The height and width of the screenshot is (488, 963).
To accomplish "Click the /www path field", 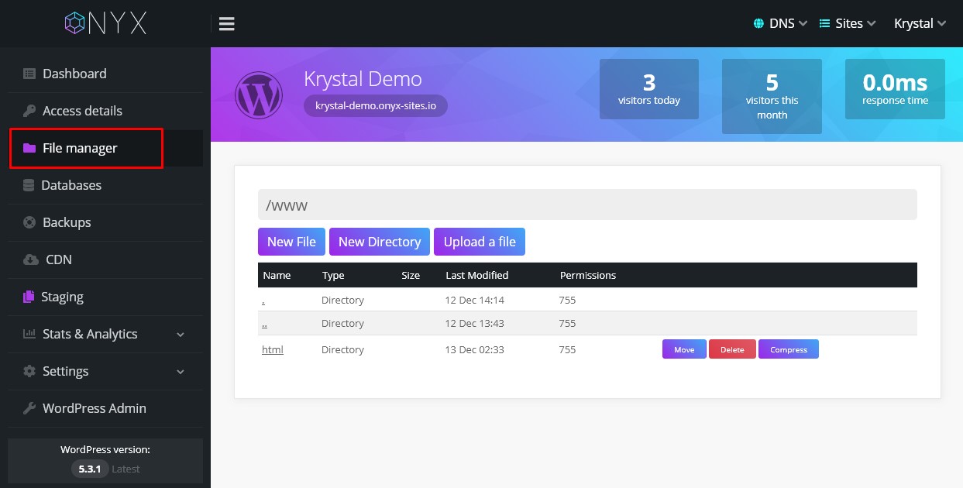I will tap(587, 205).
